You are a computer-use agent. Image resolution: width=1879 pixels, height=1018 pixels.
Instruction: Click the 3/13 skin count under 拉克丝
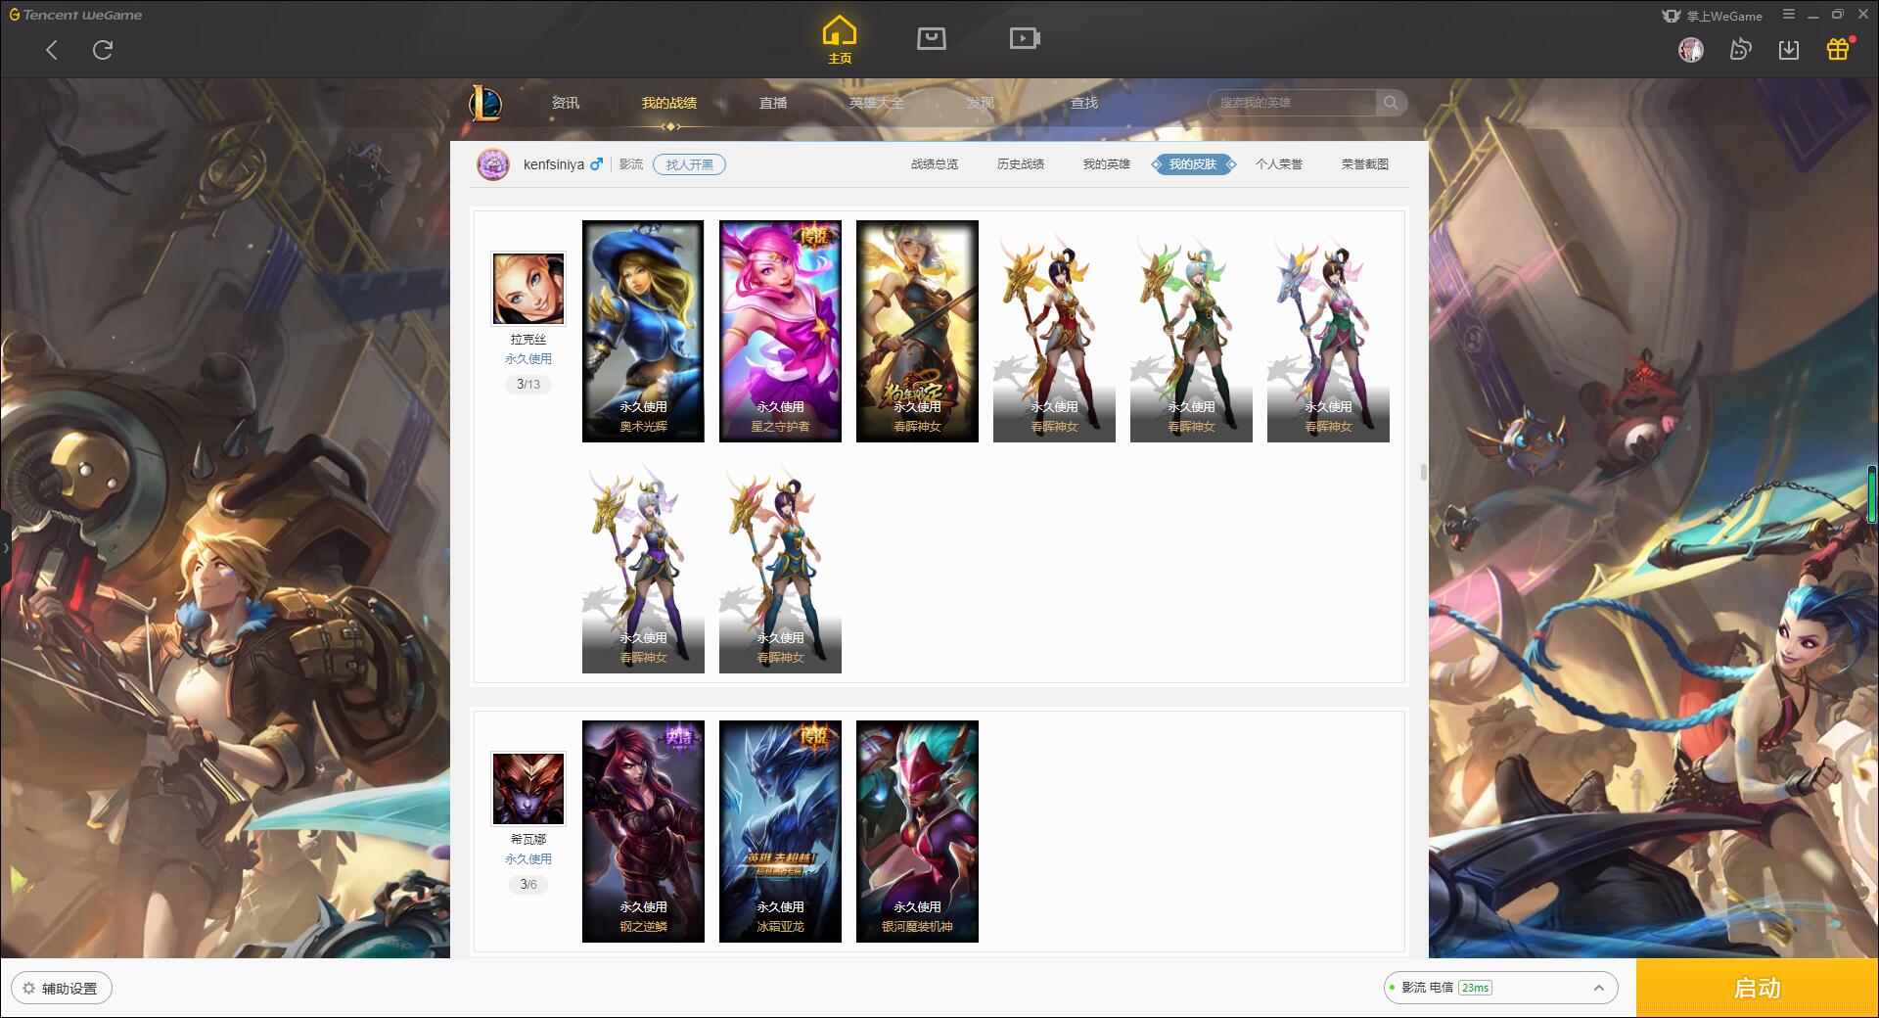[x=528, y=385]
